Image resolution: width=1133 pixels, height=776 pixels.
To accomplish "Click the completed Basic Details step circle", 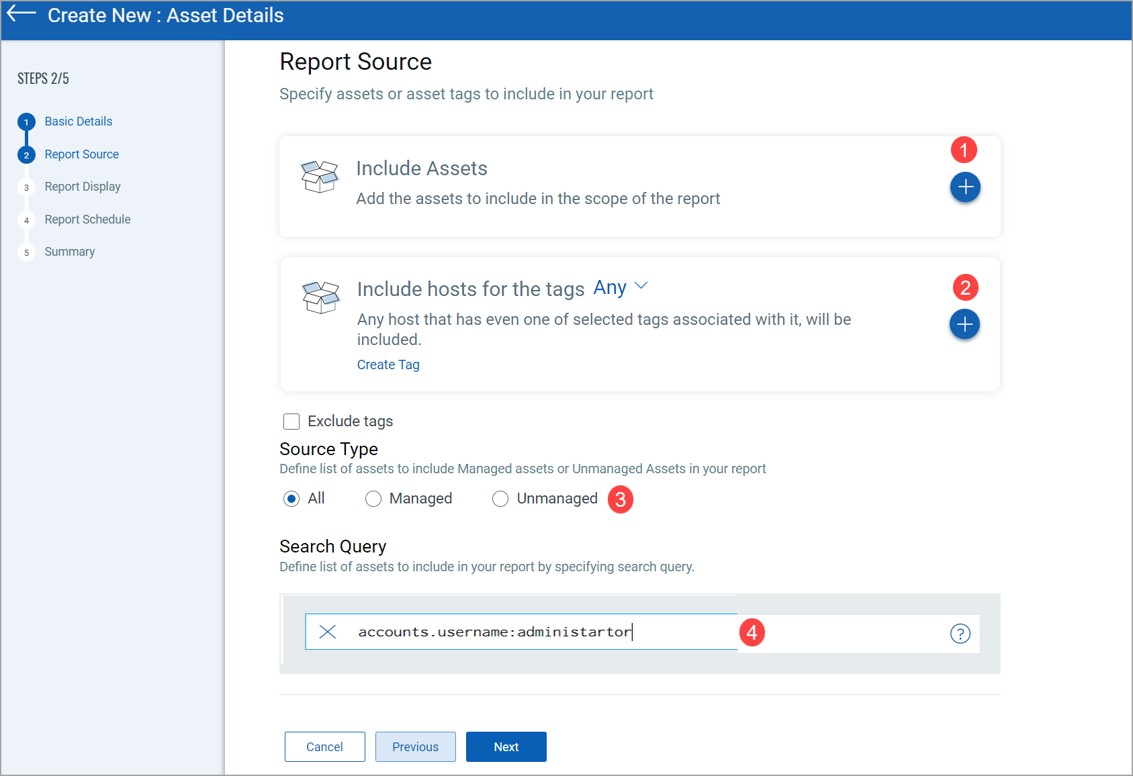I will pyautogui.click(x=26, y=122).
